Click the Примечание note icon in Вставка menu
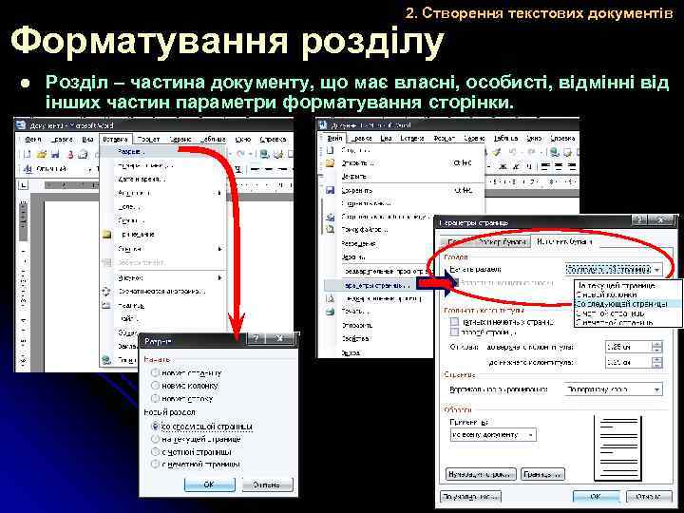Screen dimensions: 684x513 [x=106, y=235]
